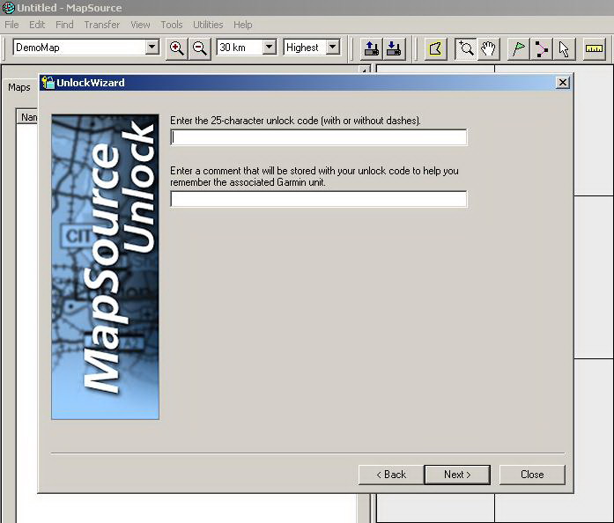Focus the 25-character unlock code field
Viewport: 614px width, 523px height.
coord(319,137)
